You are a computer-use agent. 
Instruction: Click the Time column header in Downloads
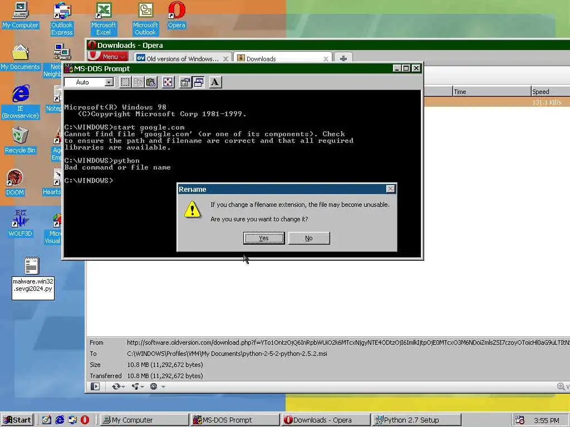(x=492, y=92)
